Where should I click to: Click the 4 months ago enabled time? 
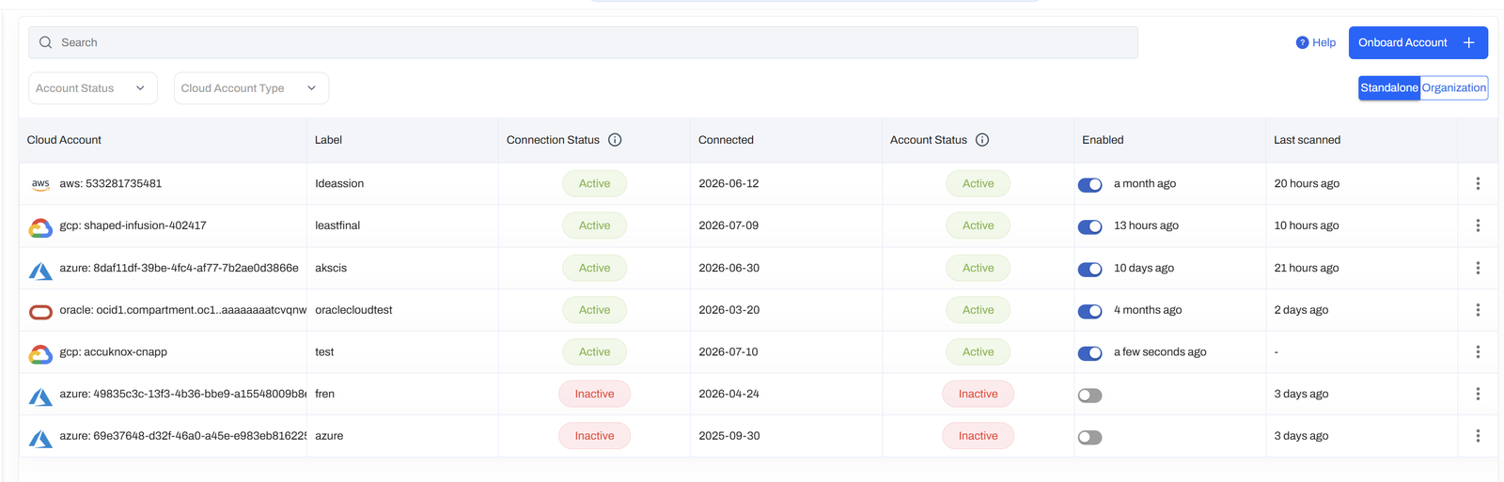click(x=1148, y=310)
